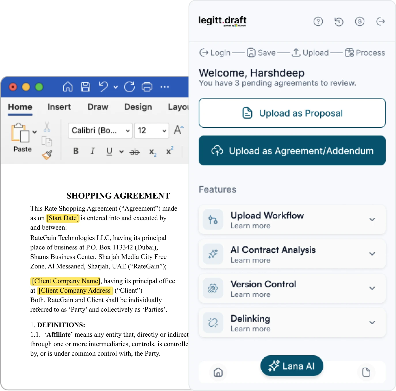Open the history clock icon

point(339,22)
